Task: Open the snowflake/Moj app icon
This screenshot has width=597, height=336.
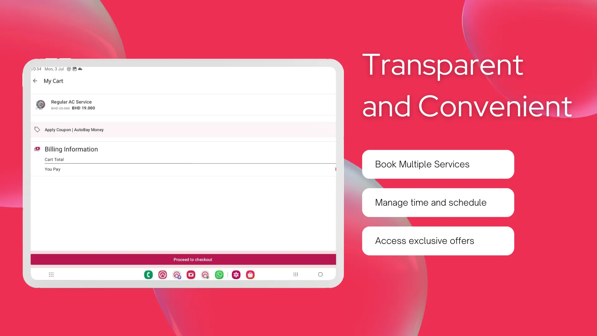Action: point(236,274)
